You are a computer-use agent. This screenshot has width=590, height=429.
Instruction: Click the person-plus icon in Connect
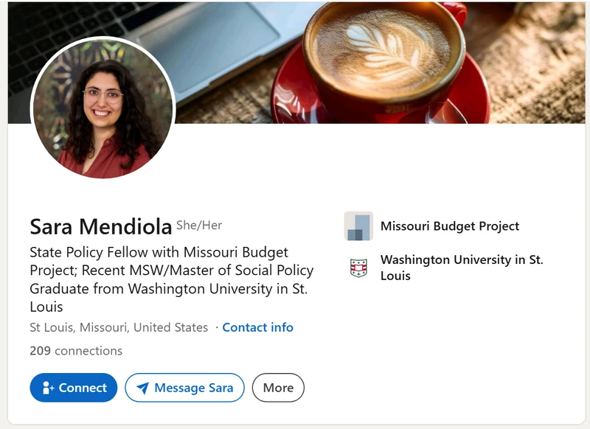(x=48, y=388)
